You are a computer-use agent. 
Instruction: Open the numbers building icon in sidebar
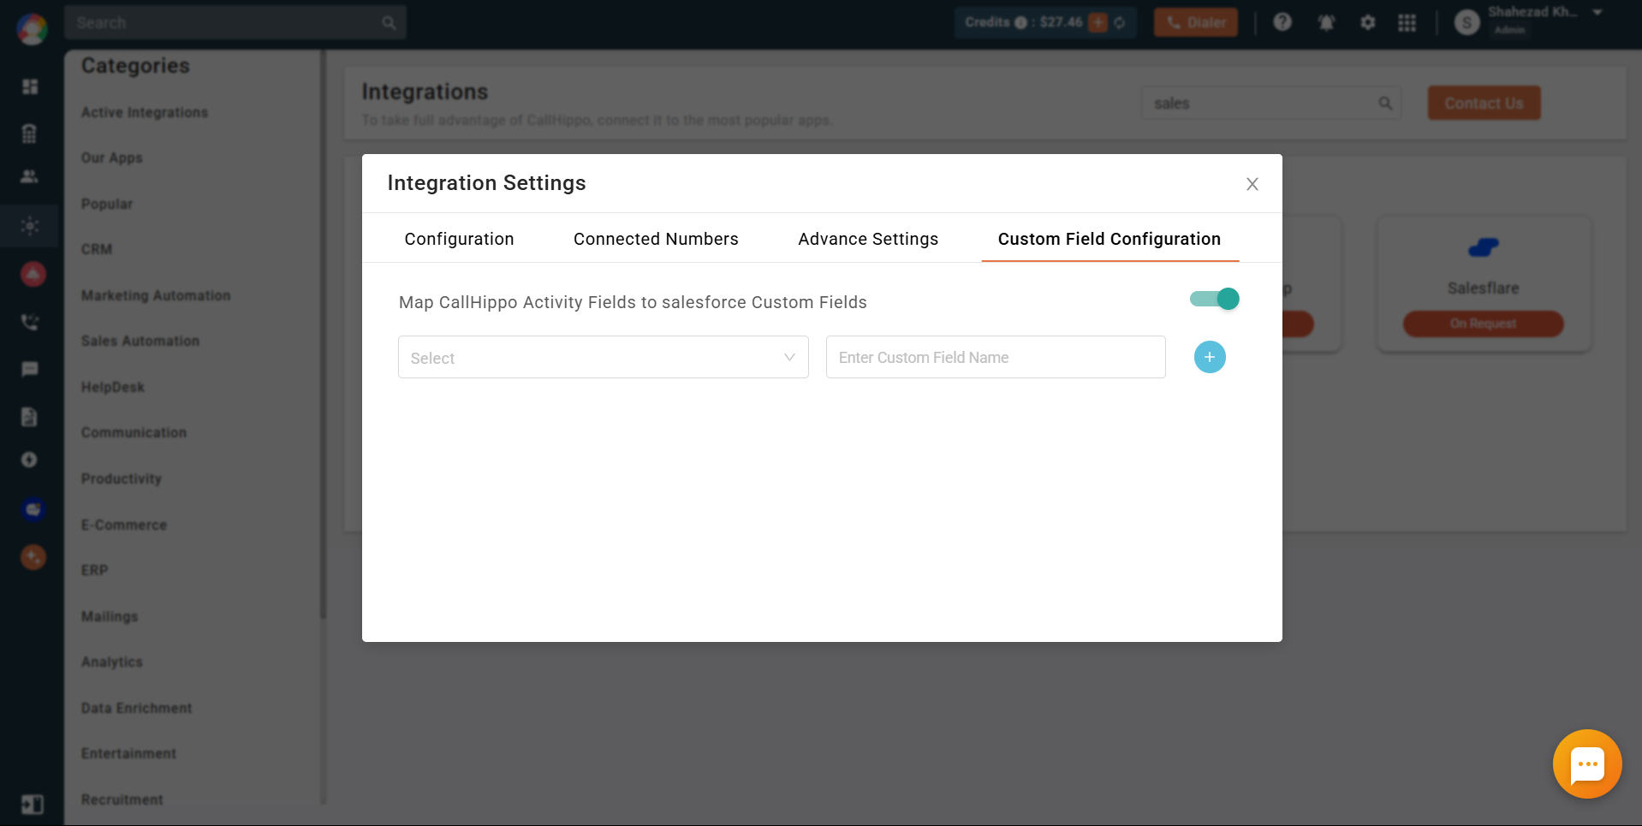point(29,133)
